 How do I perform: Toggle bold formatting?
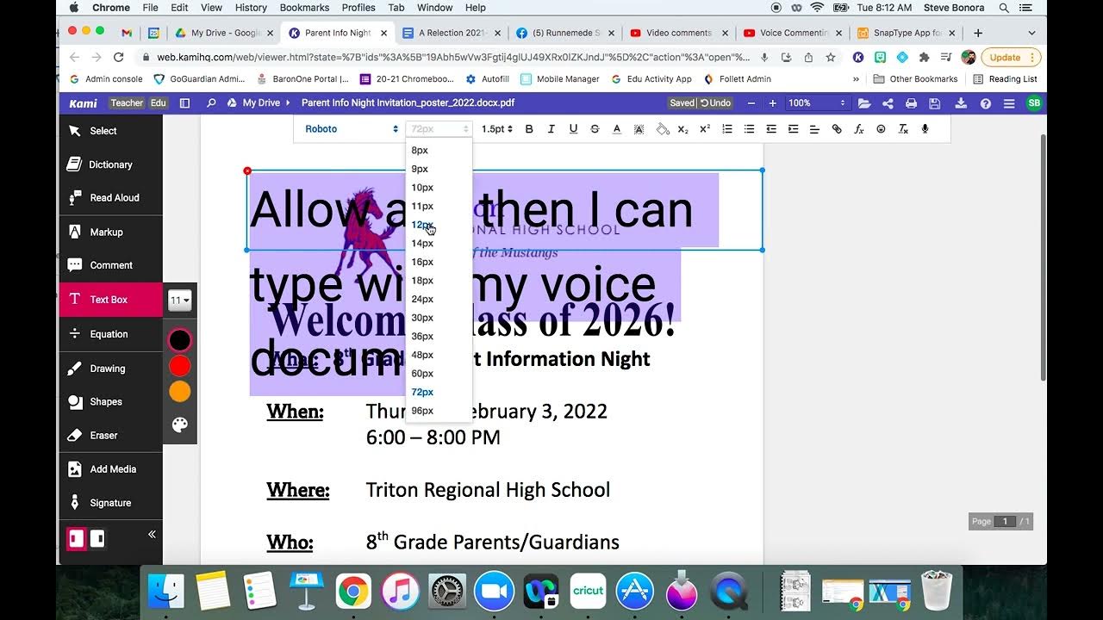[x=529, y=129]
